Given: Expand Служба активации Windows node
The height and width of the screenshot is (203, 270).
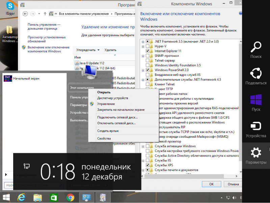Looking at the screenshot, I should click(143, 146).
